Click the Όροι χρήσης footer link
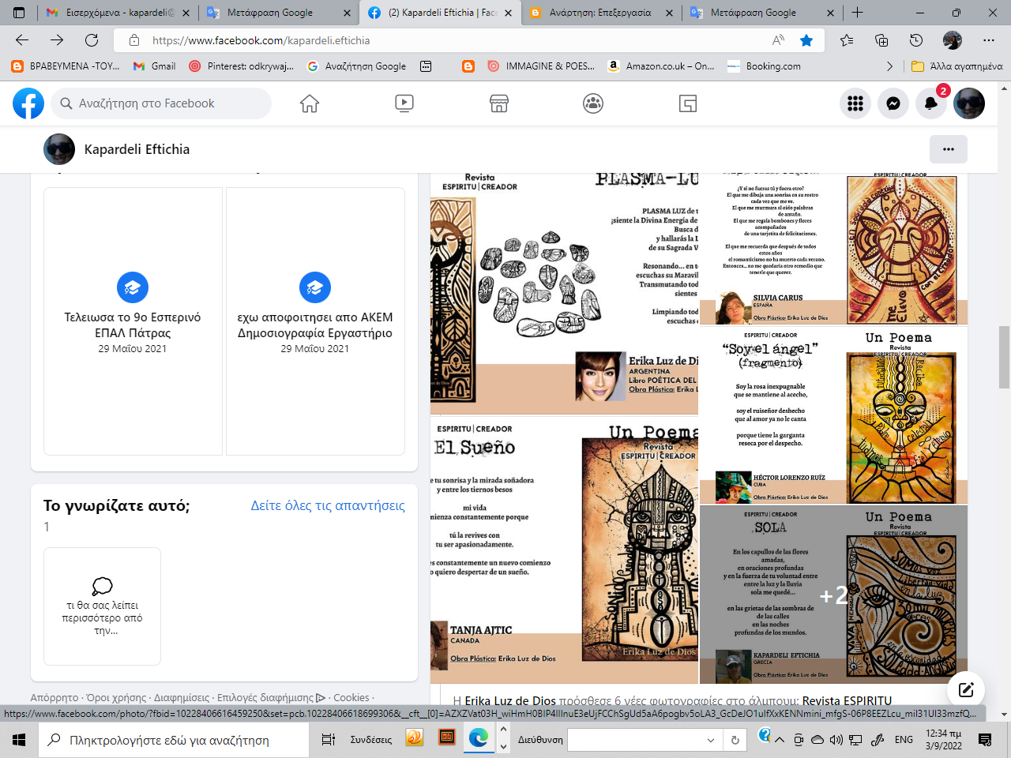 (x=116, y=698)
